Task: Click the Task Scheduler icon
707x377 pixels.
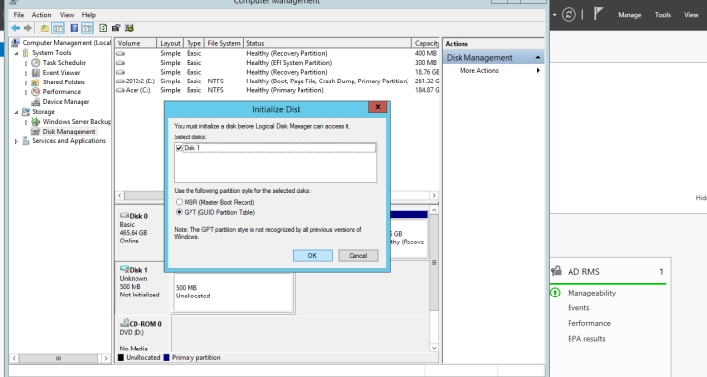Action: (36, 63)
